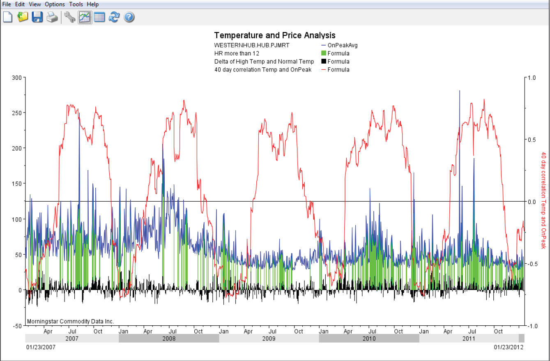
Task: Click the start date 01/23/2007
Action: click(41, 347)
